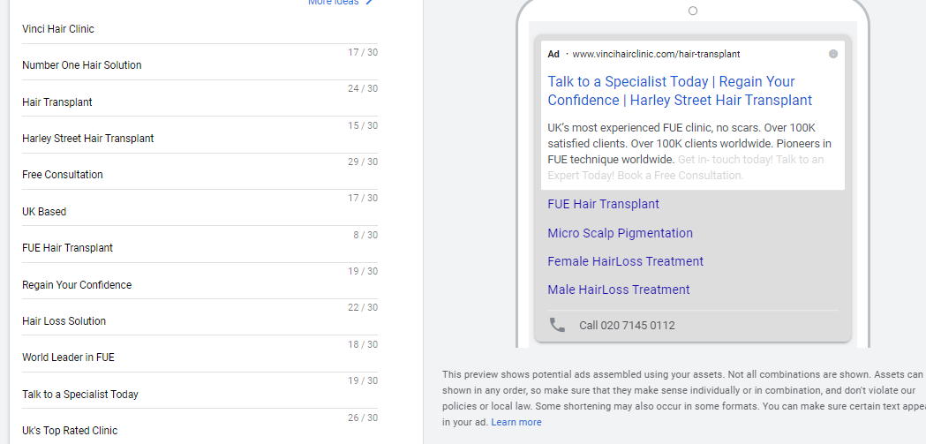Click the ad description text in the preview
Viewport: 926px width, 444px height.
click(x=689, y=143)
